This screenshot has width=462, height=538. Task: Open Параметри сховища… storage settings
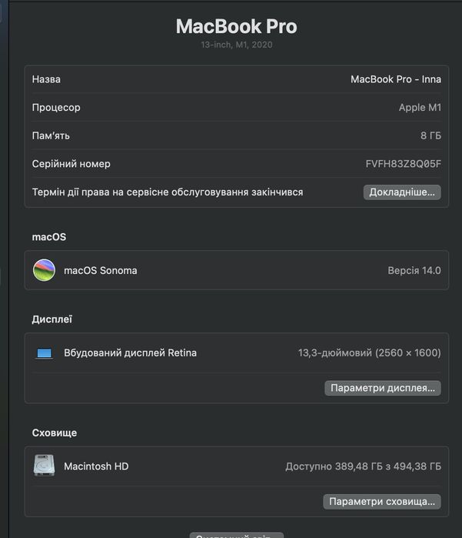click(x=382, y=501)
